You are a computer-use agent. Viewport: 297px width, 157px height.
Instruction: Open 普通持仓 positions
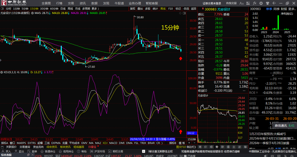tap(48, 151)
